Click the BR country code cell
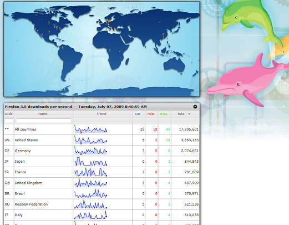The height and width of the screenshot is (225, 289). point(7,193)
